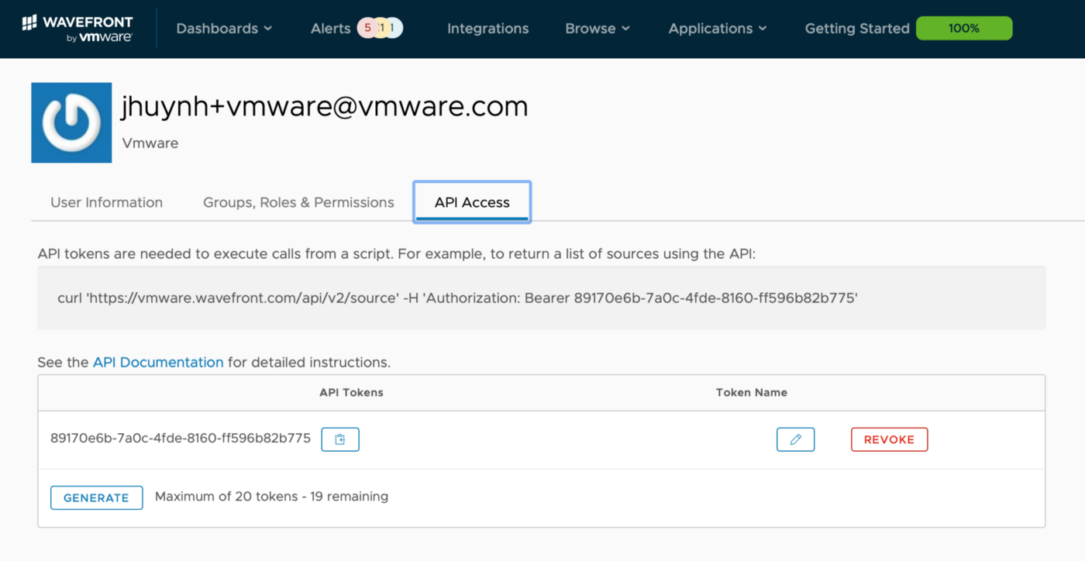Screen dimensions: 1085x561
Task: Expand the Dashboards dropdown menu
Action: (223, 28)
